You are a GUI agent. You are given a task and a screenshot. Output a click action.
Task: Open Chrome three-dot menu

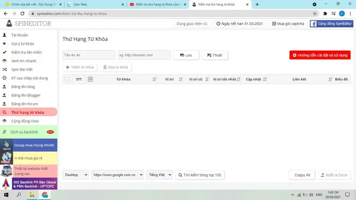[350, 14]
